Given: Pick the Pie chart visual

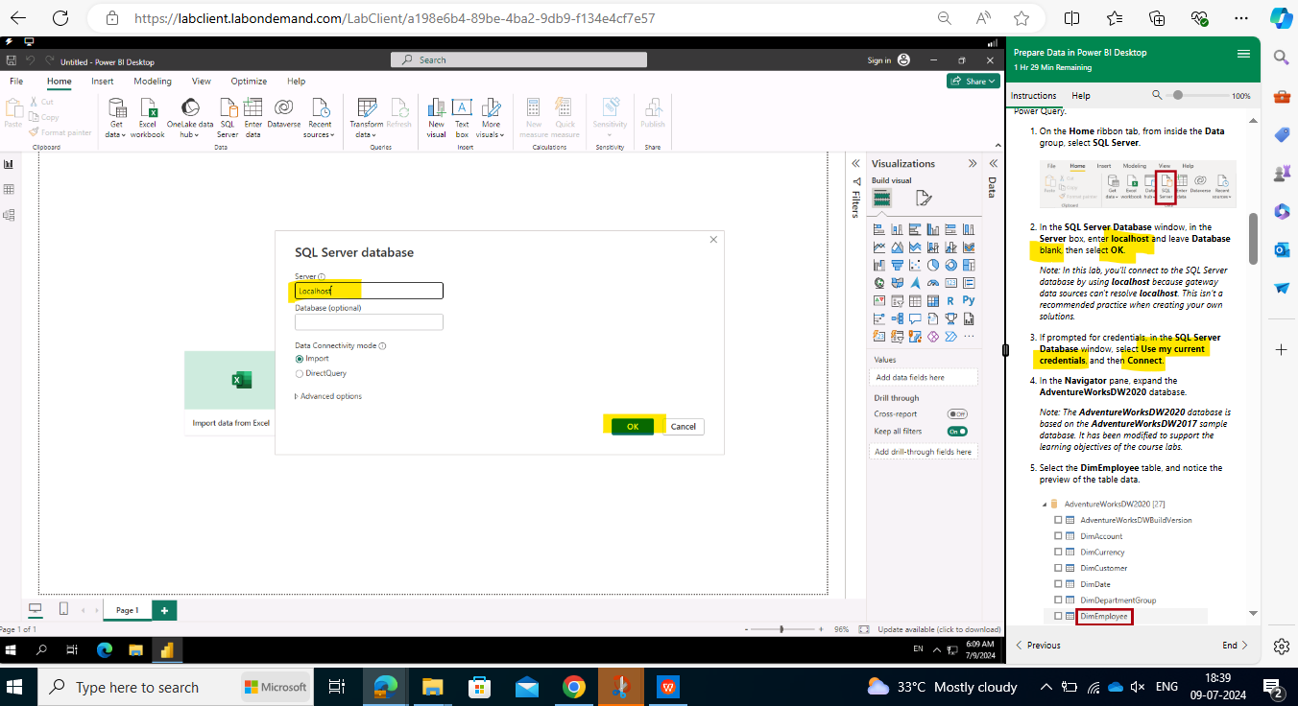Looking at the screenshot, I should click(933, 266).
